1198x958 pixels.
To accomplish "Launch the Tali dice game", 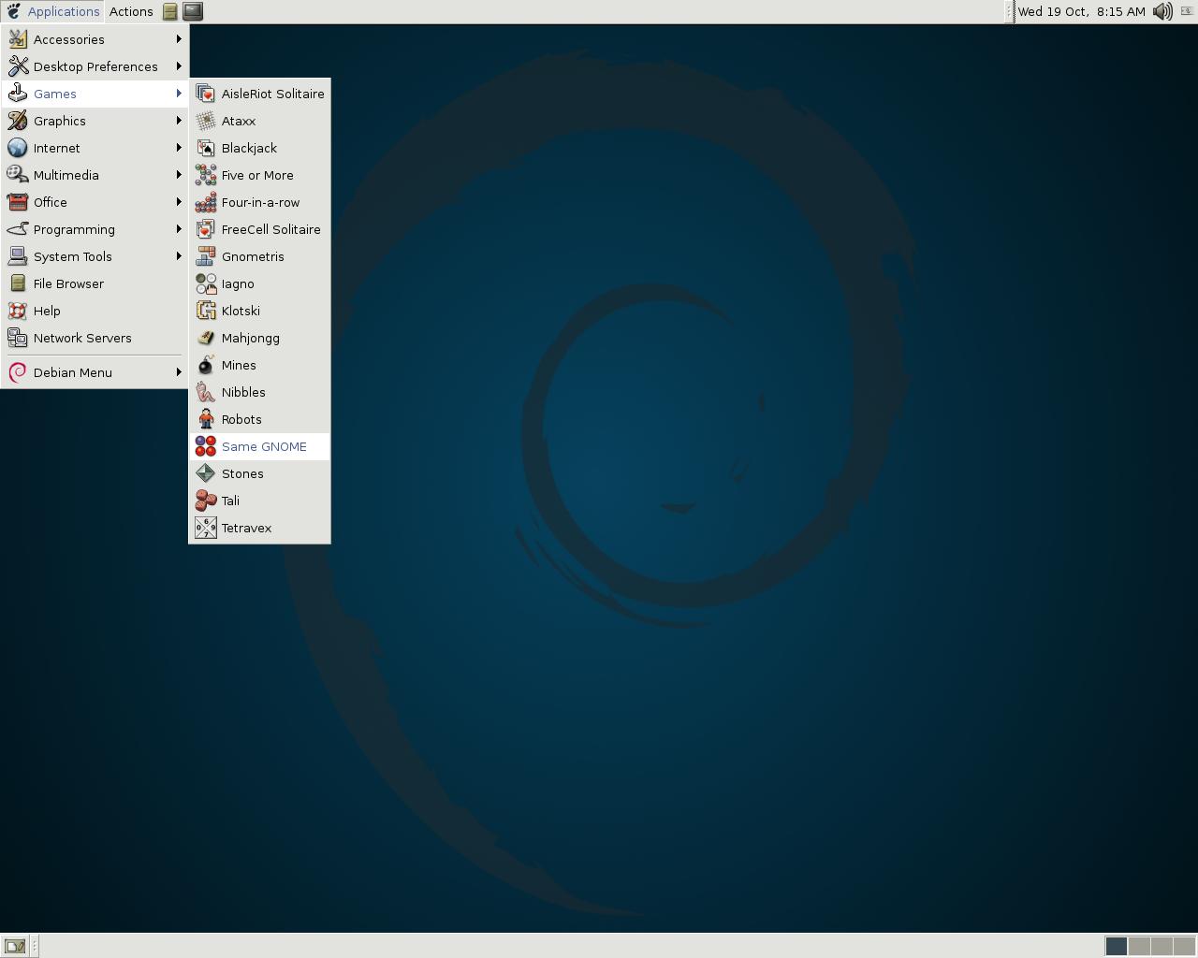I will coord(259,501).
